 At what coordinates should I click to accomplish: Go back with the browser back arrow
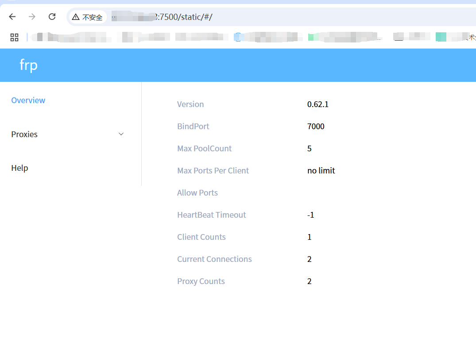tap(12, 17)
